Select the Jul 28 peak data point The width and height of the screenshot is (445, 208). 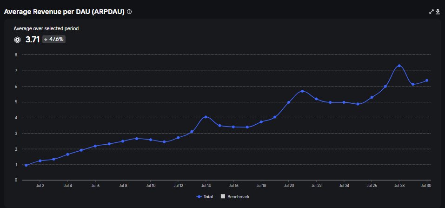399,66
